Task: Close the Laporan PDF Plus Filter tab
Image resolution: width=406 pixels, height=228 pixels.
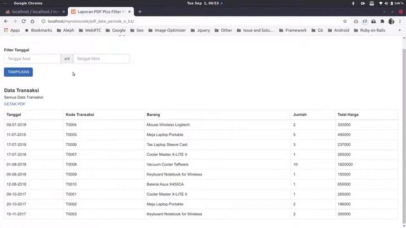Action: point(129,11)
